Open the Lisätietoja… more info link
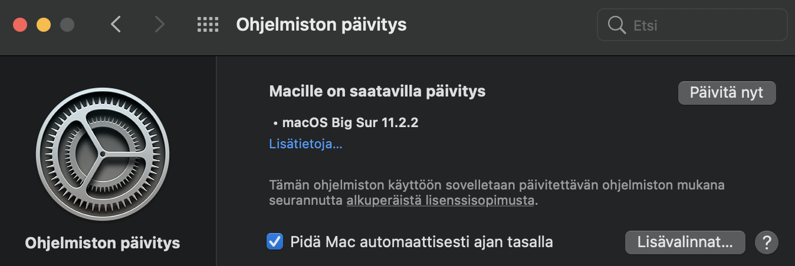This screenshot has height=266, width=795. [305, 144]
